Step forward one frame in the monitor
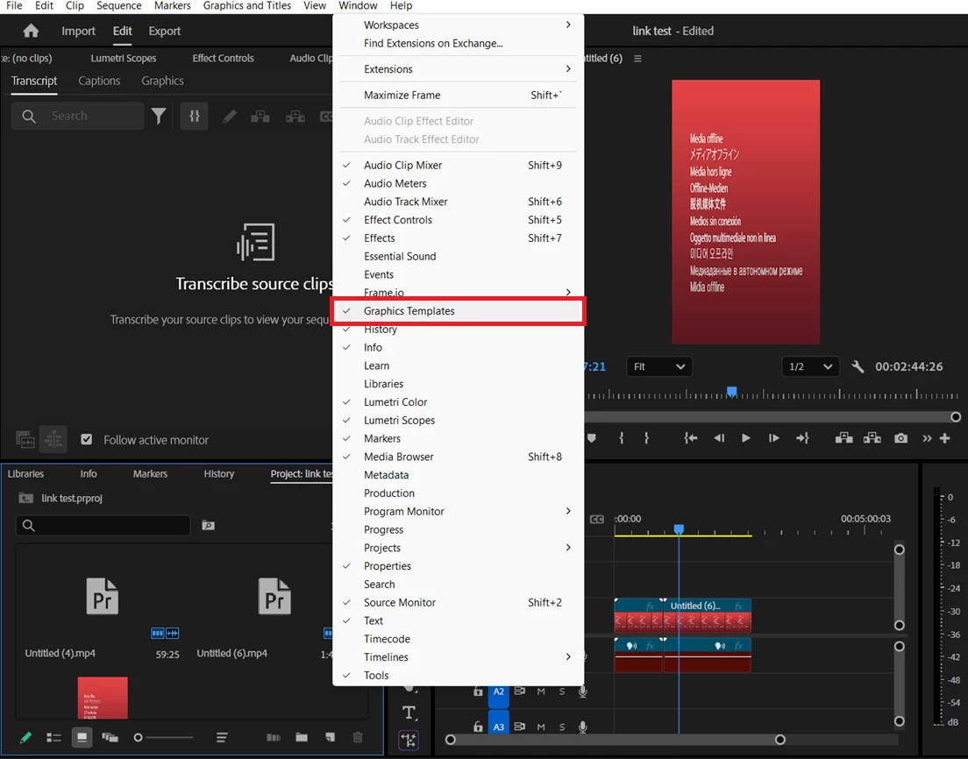 773,438
